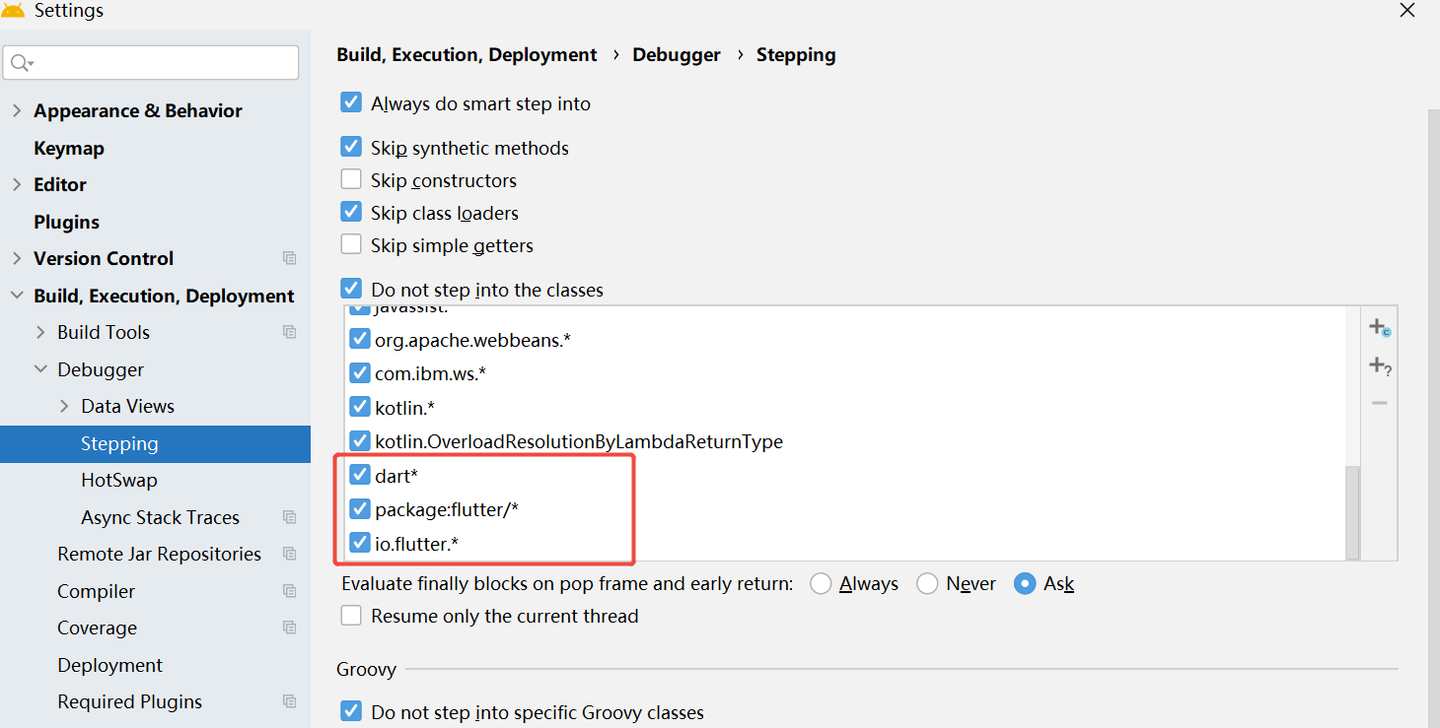Switch to the Keymap settings page
This screenshot has width=1440, height=728.
pyautogui.click(x=69, y=148)
